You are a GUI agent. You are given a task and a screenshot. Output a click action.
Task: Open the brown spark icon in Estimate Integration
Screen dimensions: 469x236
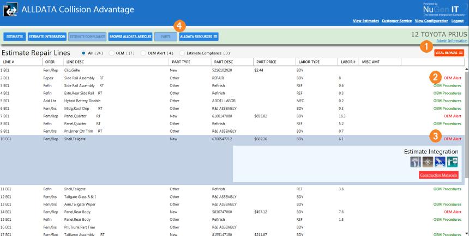(x=428, y=162)
